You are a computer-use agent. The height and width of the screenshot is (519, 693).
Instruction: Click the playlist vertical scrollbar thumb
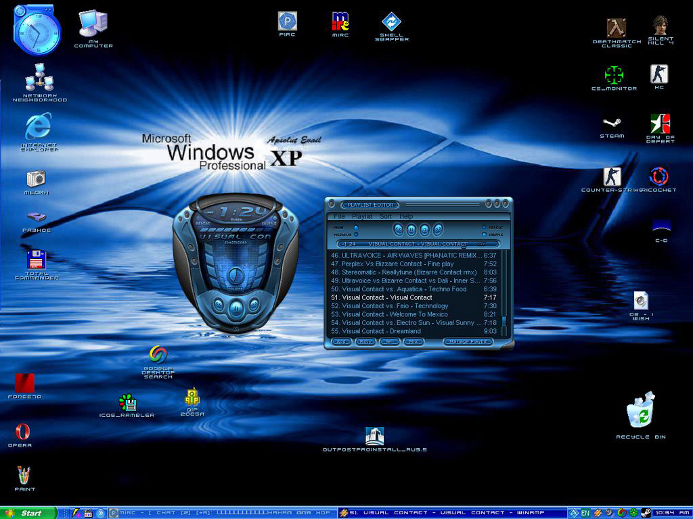coord(504,321)
